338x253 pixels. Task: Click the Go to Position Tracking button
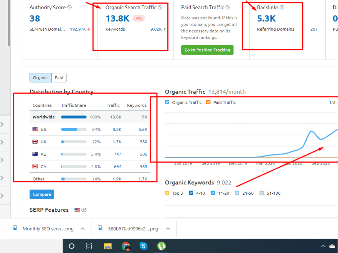click(x=207, y=50)
